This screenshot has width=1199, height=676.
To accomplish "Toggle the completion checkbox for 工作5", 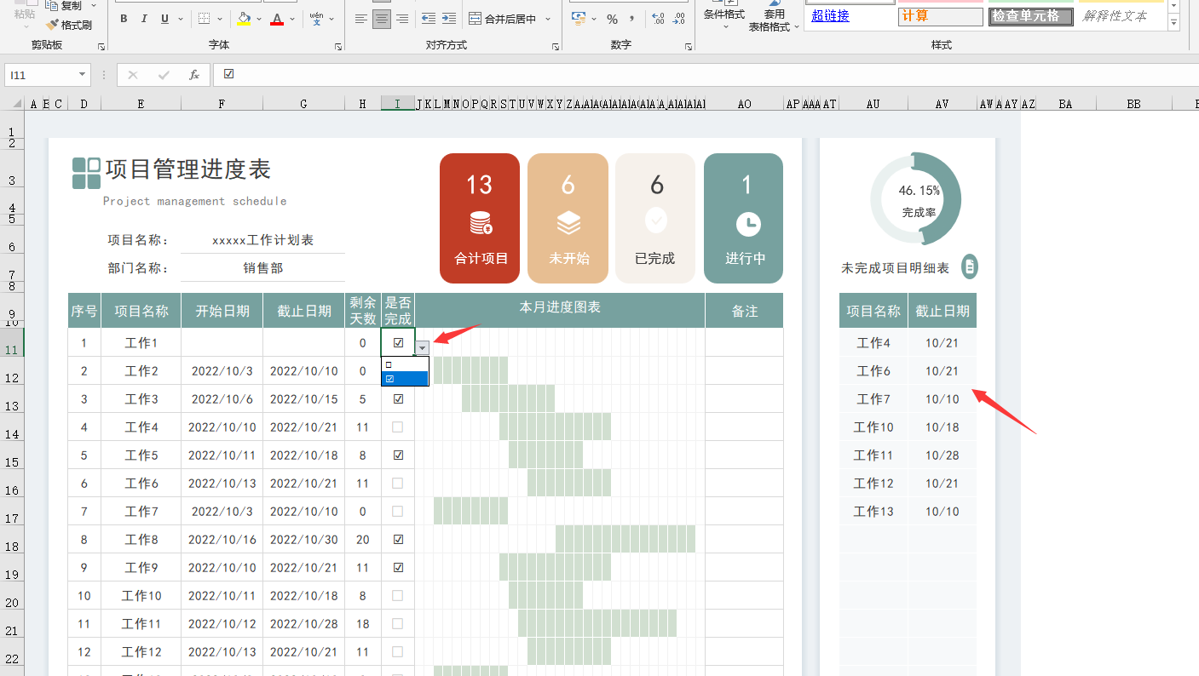I will pos(398,455).
